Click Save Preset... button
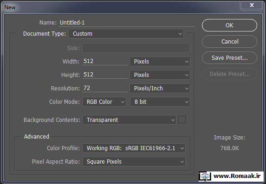The width and height of the screenshot is (266, 184). coord(229,58)
